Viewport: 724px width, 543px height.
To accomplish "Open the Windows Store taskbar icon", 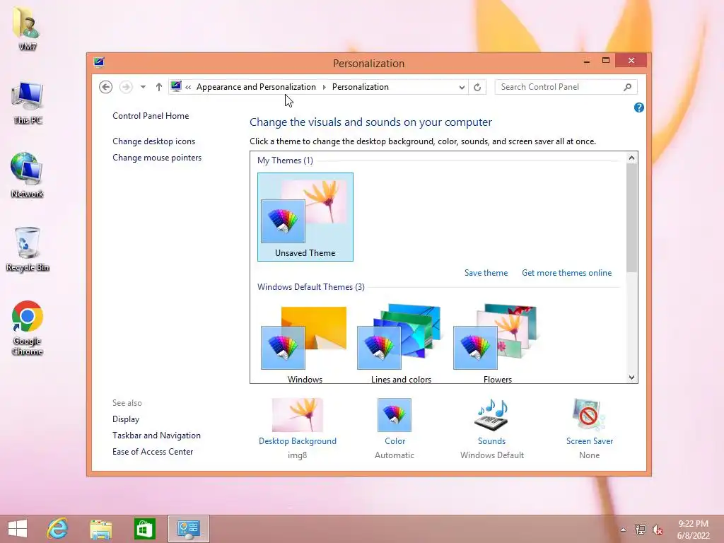I will tap(144, 529).
